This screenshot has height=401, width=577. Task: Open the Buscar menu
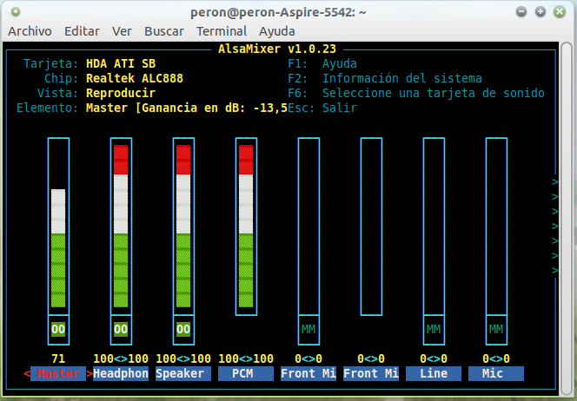coord(164,31)
